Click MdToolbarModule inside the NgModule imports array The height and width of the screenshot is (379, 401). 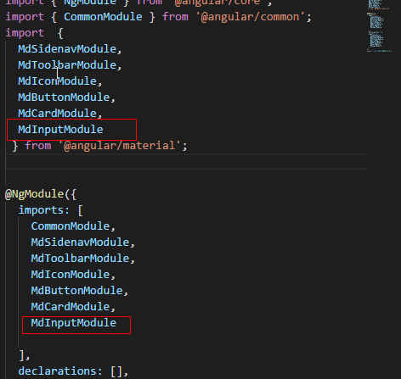80,259
